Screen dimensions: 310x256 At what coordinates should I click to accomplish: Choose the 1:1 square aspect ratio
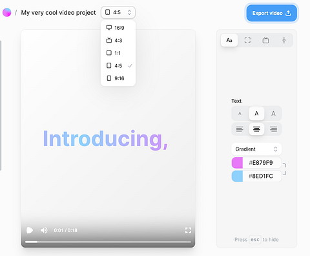click(x=118, y=53)
